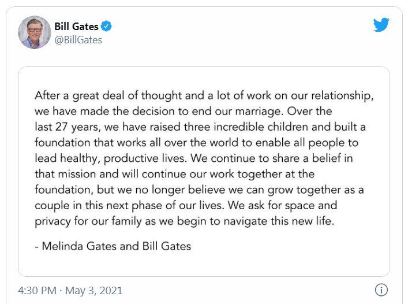Visit the @BillGates handle link
This screenshot has height=304, width=408.
(78, 40)
